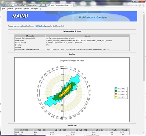Click the Vmed column header

pyautogui.click(x=125, y=130)
